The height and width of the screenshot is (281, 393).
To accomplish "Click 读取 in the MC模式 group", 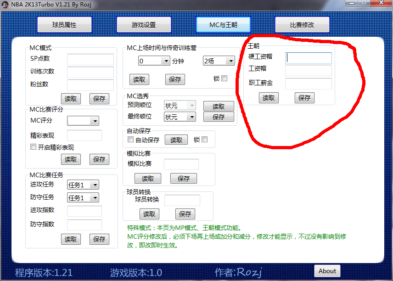I will 71,99.
